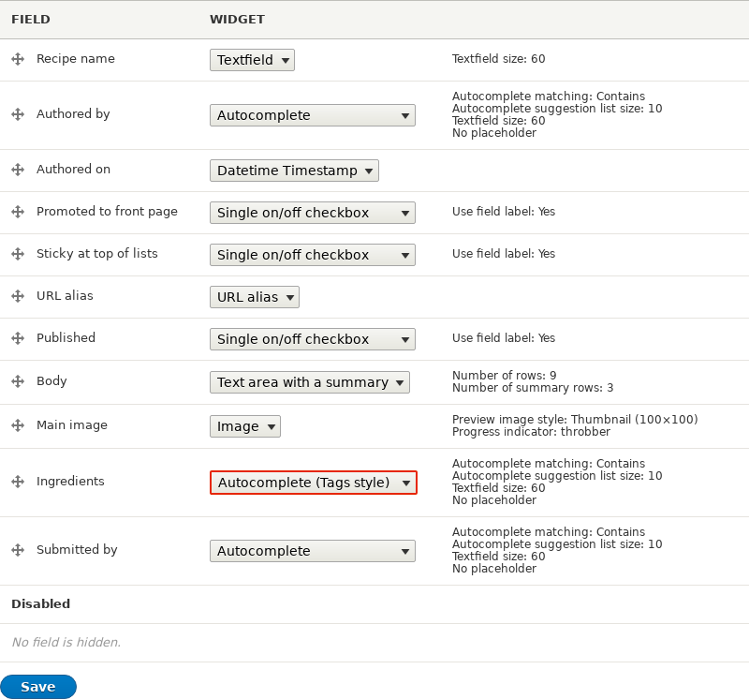749x699 pixels.
Task: Click the drag handle for Submitted by
Action: (18, 550)
